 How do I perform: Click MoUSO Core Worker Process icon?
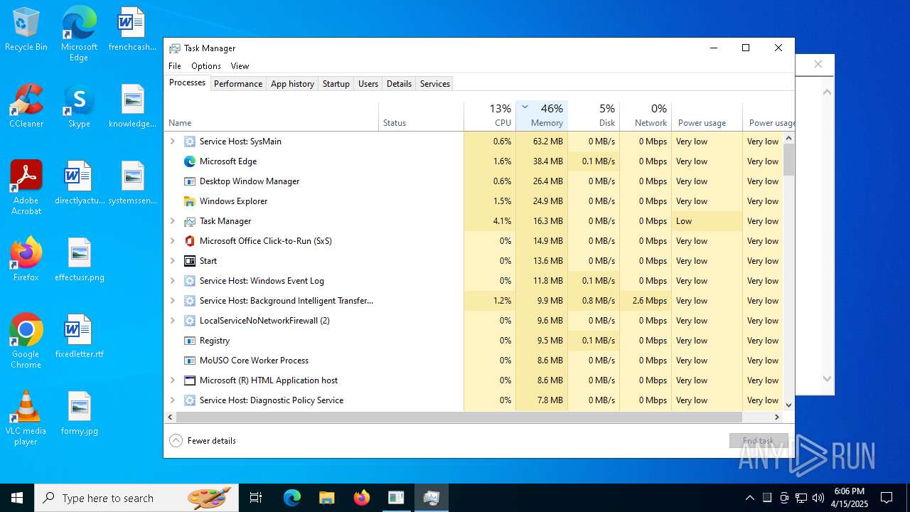[x=190, y=361]
